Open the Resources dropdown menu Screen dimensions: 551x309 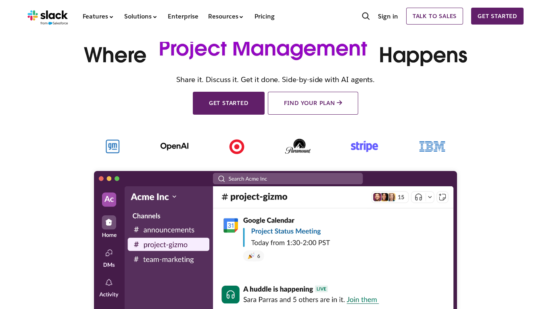(x=225, y=16)
